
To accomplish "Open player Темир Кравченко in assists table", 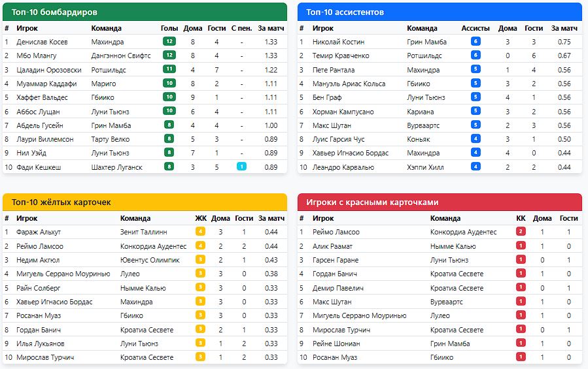I will point(341,56).
